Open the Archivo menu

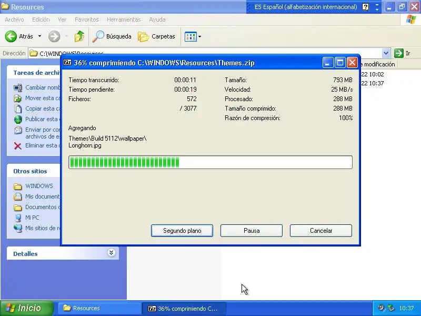tap(14, 19)
